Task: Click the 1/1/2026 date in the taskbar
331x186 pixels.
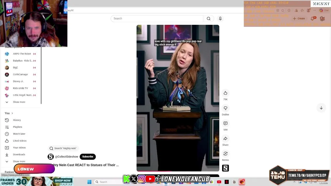Action: click(x=323, y=183)
